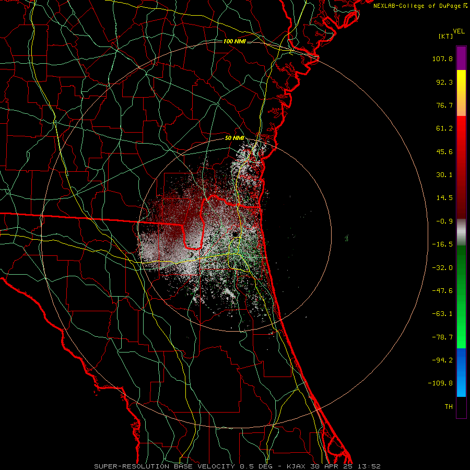Click the yellow-orange segment of color bar

(x=461, y=93)
